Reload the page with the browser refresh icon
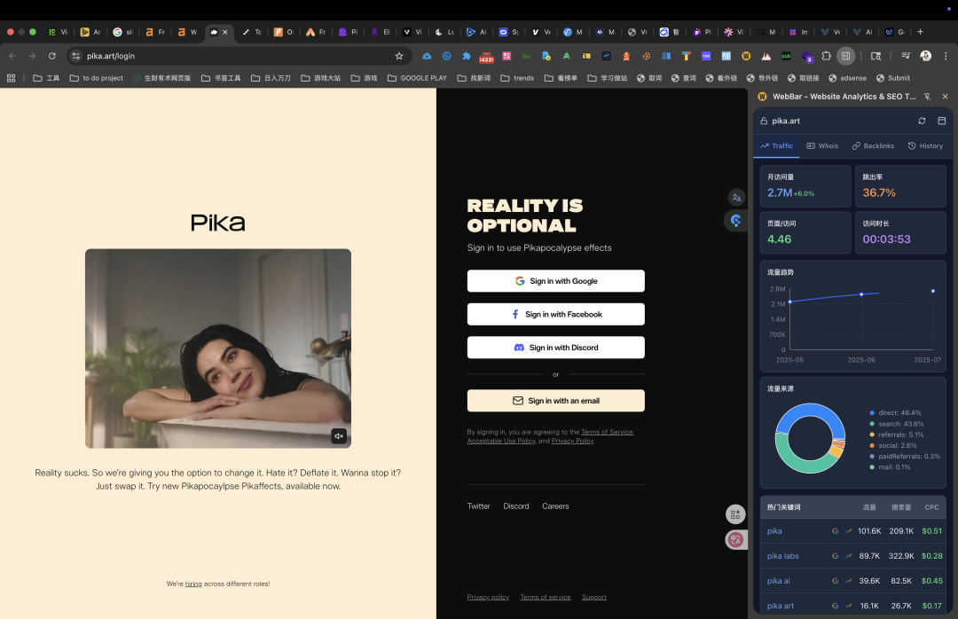 pos(52,56)
